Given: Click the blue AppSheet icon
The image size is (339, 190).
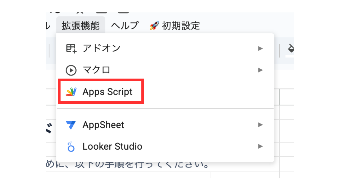Looking at the screenshot, I should pos(71,125).
